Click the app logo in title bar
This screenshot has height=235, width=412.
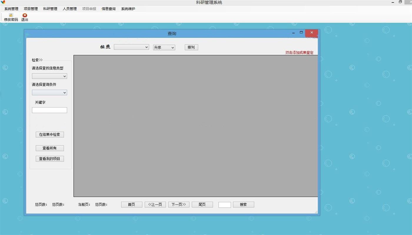(3, 2)
